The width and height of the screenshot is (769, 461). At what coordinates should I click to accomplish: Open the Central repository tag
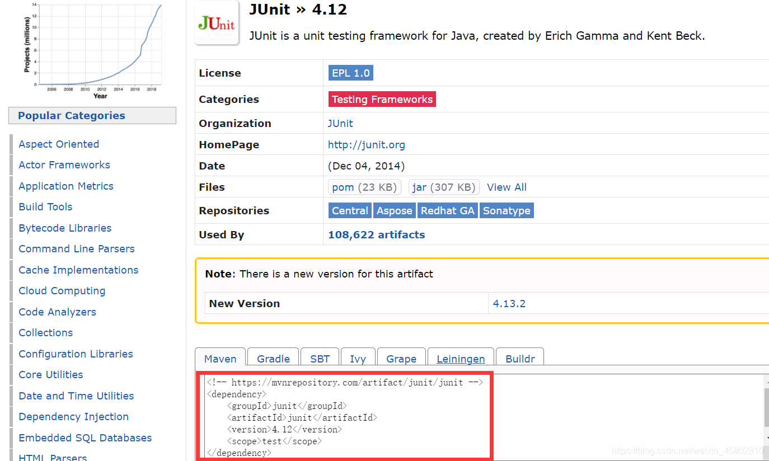[350, 210]
